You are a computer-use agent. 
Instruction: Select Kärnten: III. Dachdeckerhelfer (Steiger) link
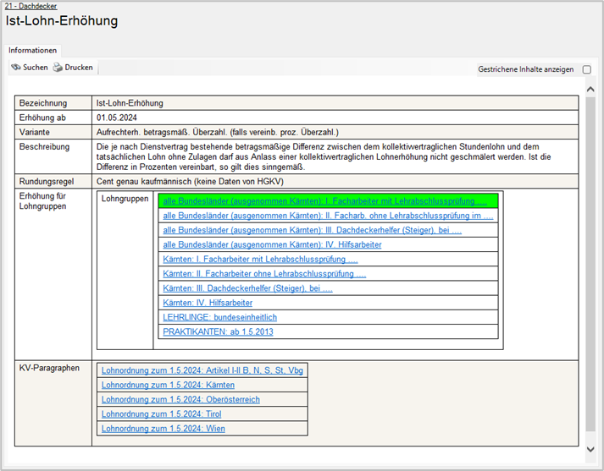(247, 288)
